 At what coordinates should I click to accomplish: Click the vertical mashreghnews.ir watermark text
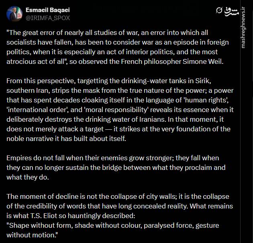coord(243,27)
